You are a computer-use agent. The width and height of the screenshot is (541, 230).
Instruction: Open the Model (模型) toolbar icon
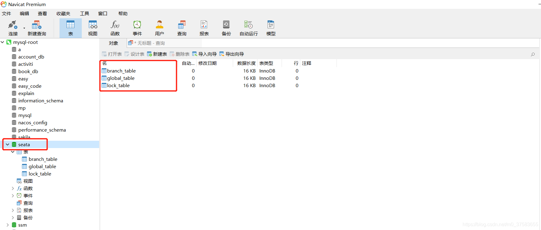coord(271,25)
